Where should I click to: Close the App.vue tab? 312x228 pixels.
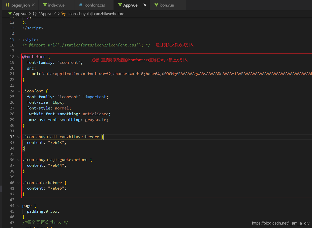tap(145, 5)
